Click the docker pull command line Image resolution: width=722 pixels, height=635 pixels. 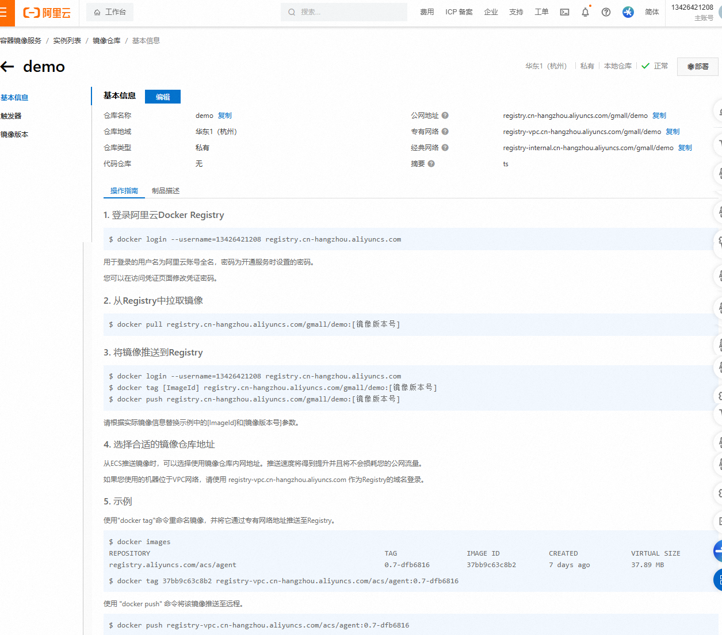point(254,324)
